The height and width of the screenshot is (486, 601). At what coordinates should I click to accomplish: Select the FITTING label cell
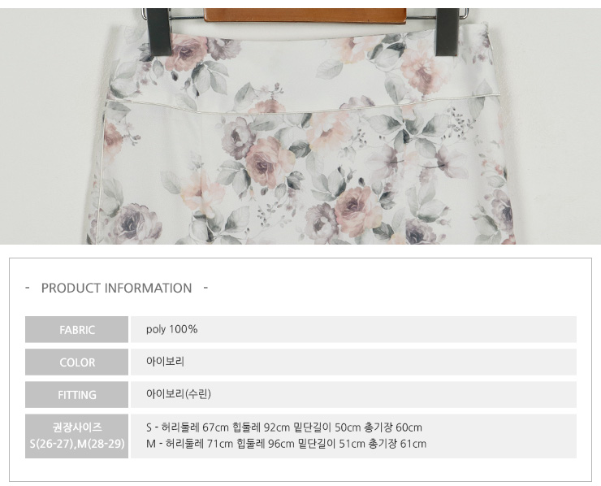click(76, 395)
